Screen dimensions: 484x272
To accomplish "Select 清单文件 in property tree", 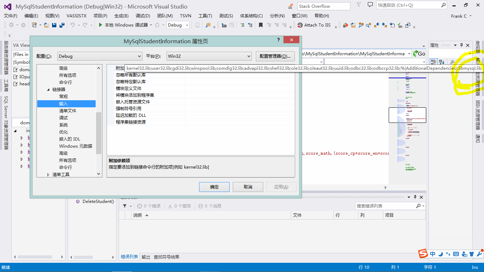I will click(68, 111).
